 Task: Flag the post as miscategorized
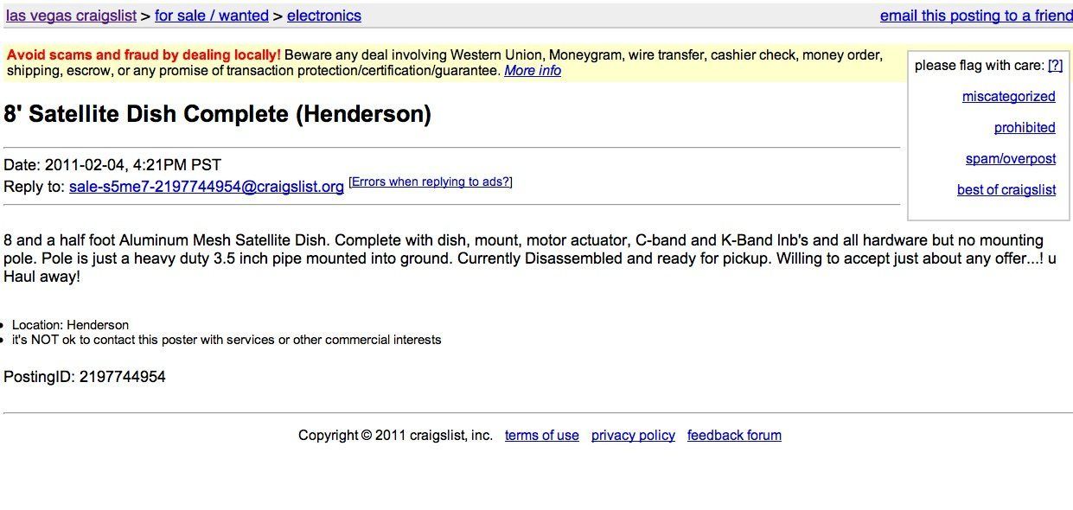pos(1009,97)
